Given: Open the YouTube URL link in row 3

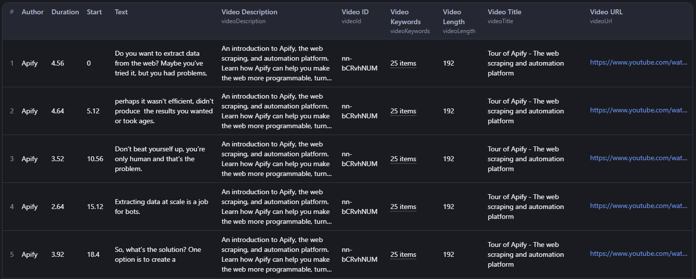Looking at the screenshot, I should [639, 158].
